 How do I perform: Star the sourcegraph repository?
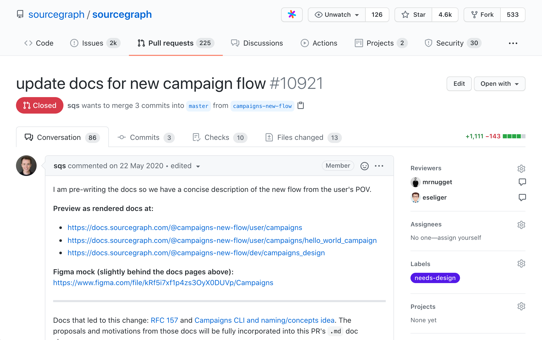point(413,15)
